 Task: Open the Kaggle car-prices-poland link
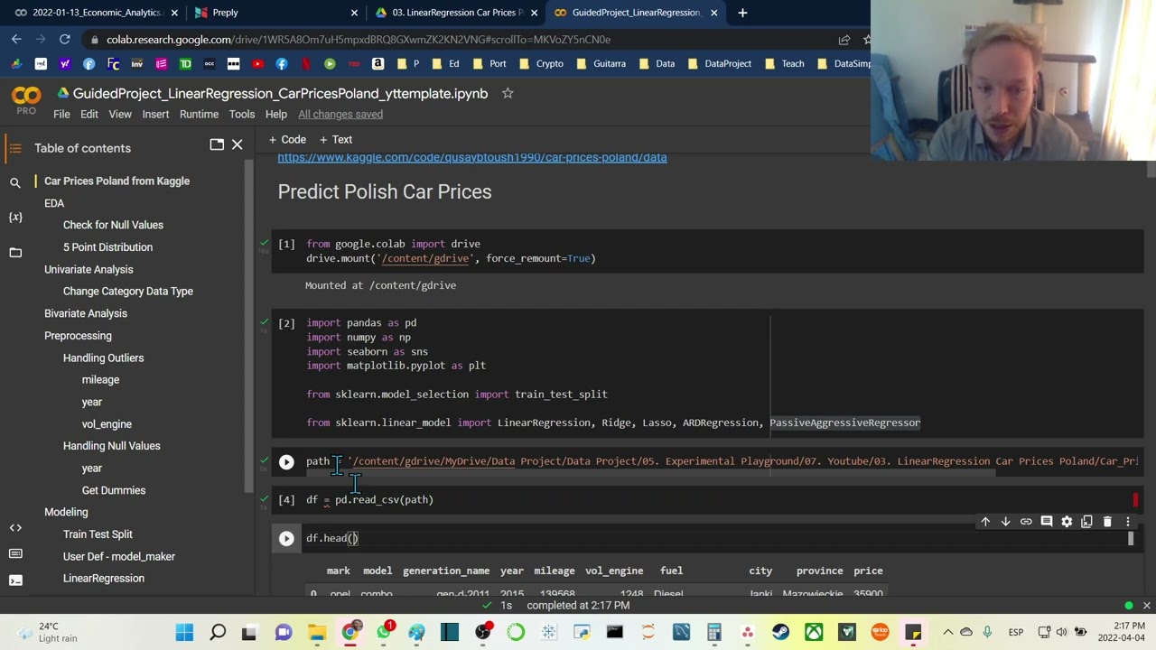click(x=472, y=157)
